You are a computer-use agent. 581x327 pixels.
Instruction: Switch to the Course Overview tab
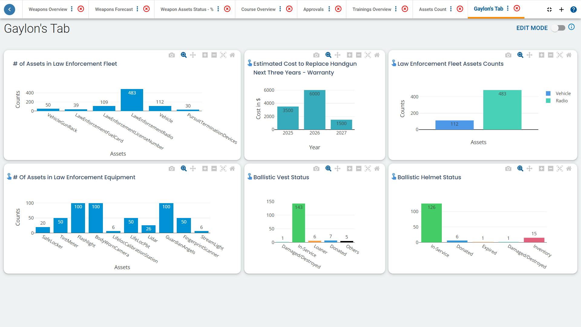[x=258, y=9]
